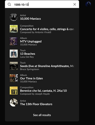95x125 pixels.
Task: Open the Vivaldi Concerto composition cover art
Action: (x=14, y=29)
